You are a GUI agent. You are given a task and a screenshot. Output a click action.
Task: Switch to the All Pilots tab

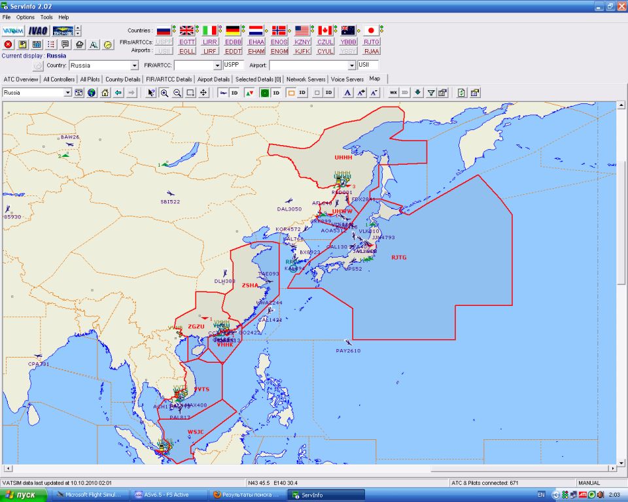90,79
